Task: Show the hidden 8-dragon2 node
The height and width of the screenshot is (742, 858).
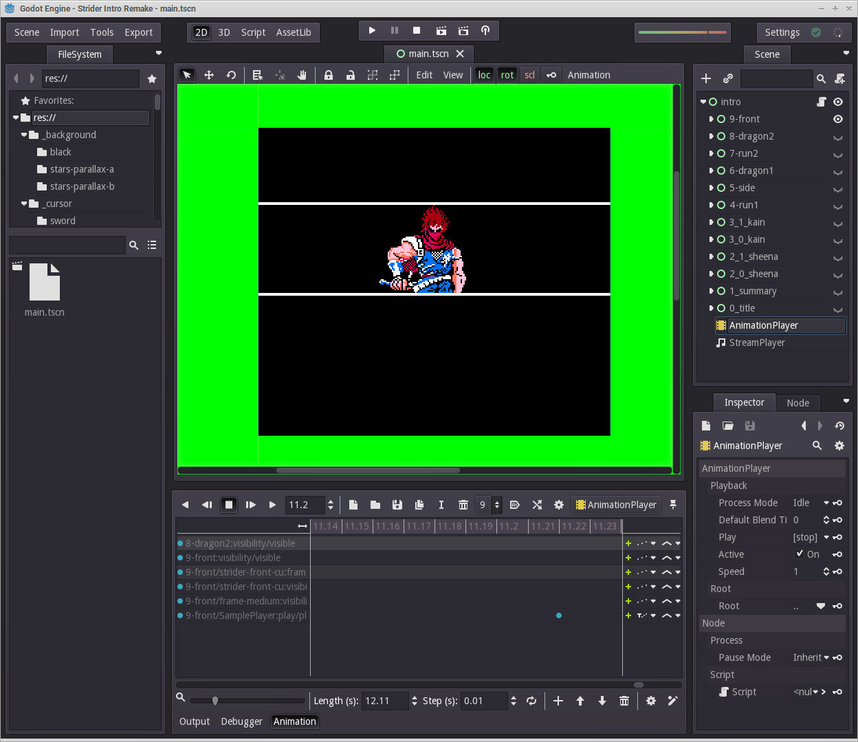Action: coord(838,137)
